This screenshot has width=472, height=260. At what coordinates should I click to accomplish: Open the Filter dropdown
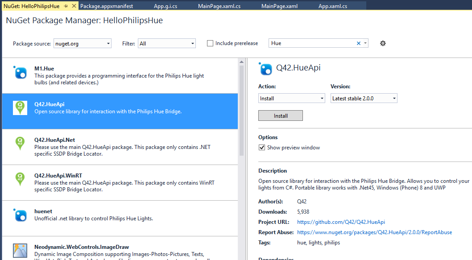(x=167, y=43)
